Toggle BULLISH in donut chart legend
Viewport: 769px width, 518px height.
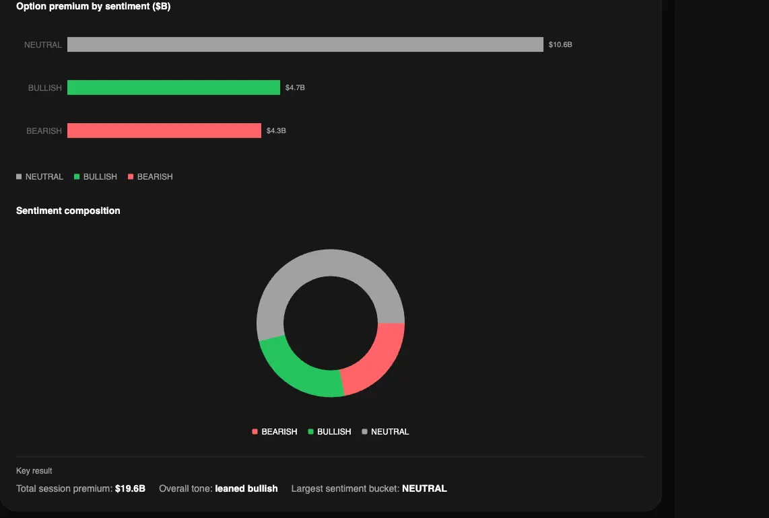tap(329, 432)
